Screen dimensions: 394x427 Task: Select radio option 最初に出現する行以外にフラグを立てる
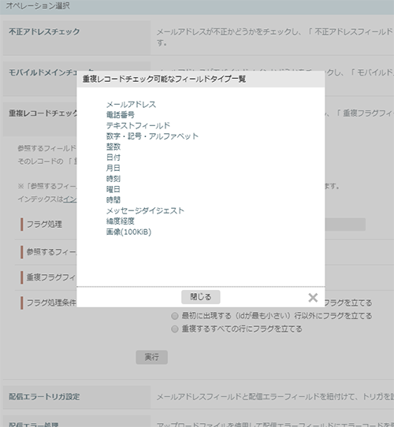point(175,316)
